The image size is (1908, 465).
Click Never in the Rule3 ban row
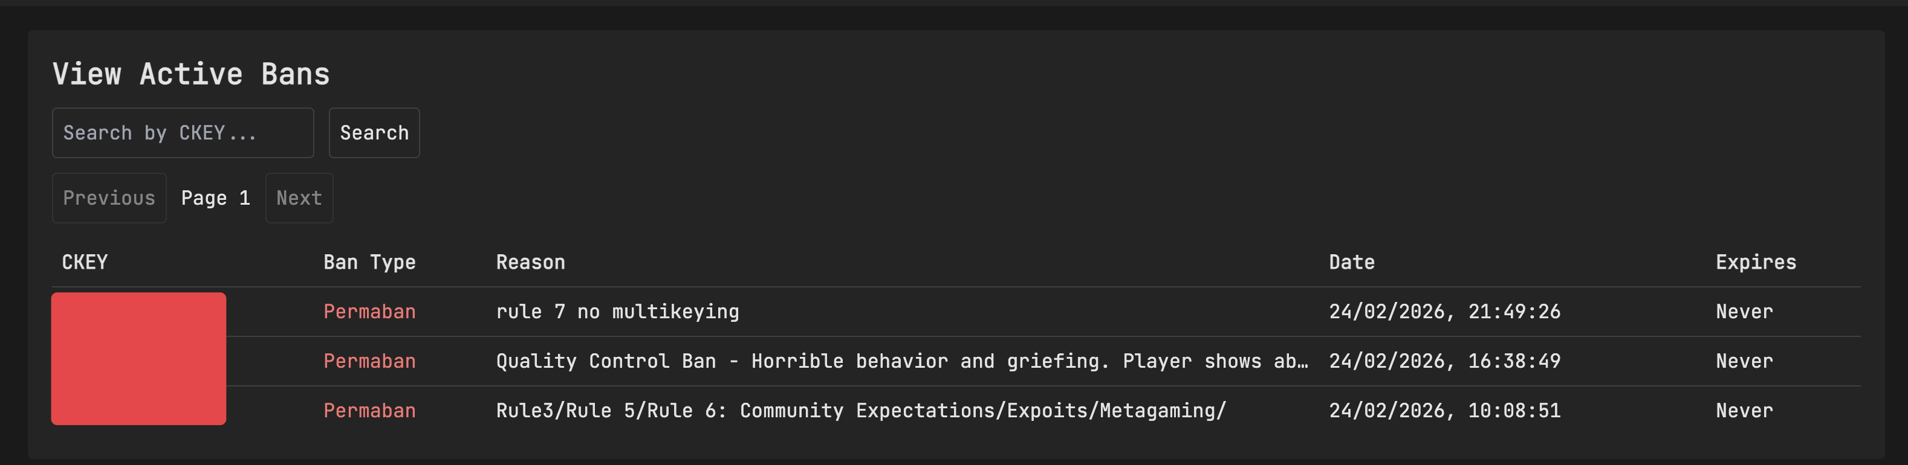click(x=1744, y=411)
